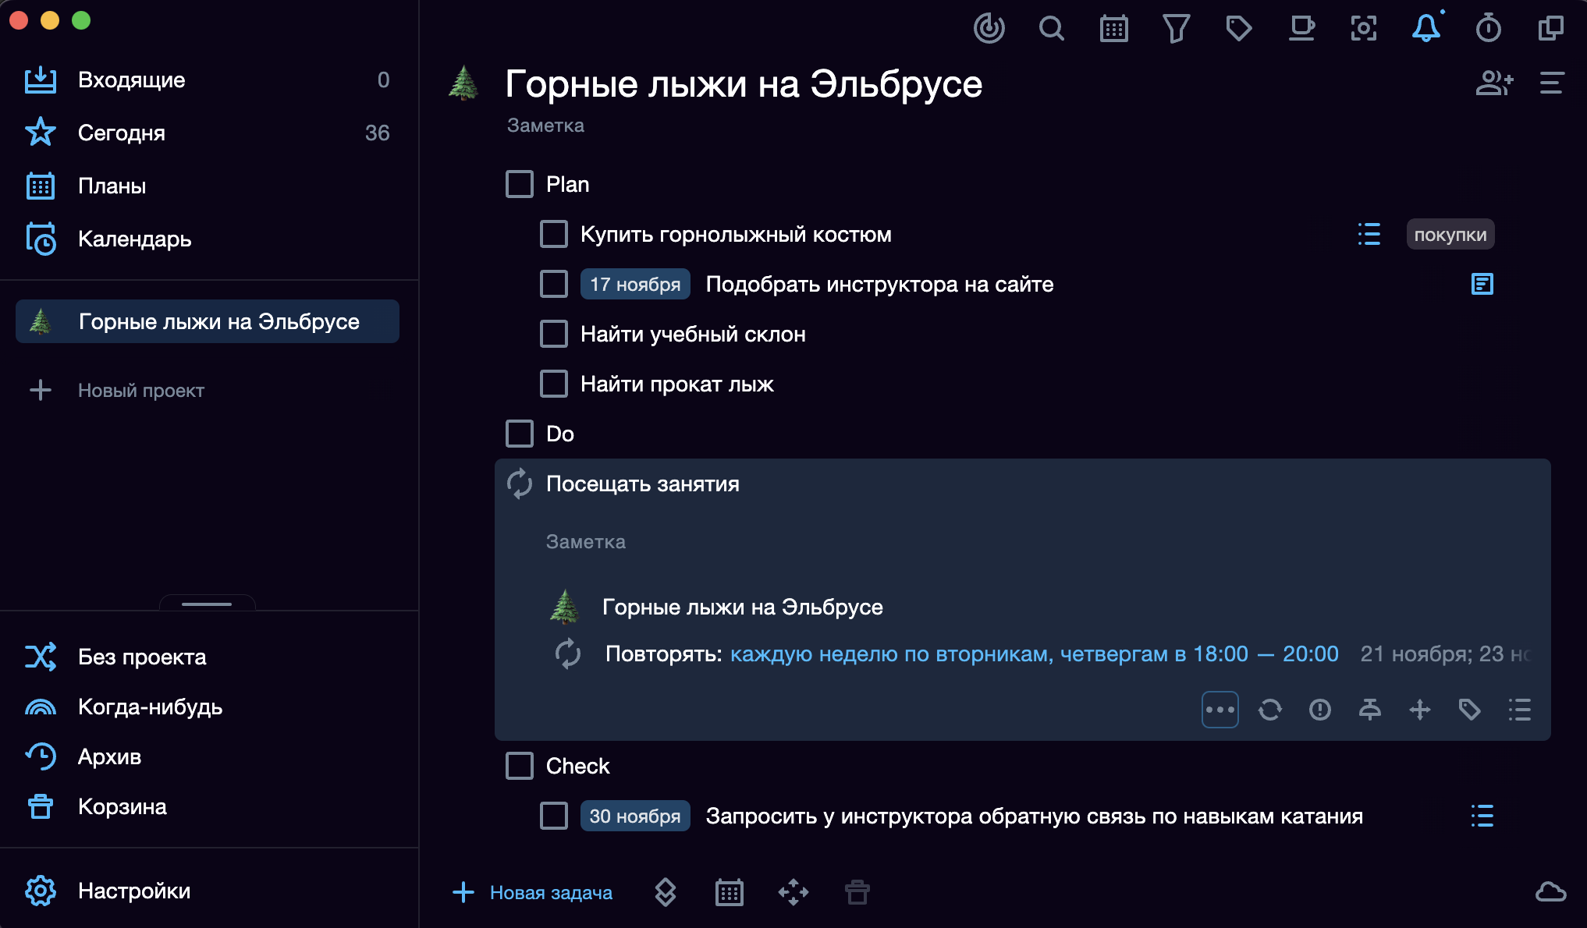
Task: Set priority with exclamation circle icon
Action: click(x=1320, y=710)
